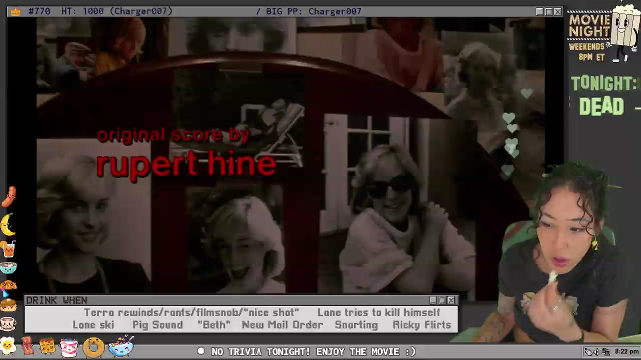
Task: Click the DRINK WHEN title bar label
Action: coord(57,300)
